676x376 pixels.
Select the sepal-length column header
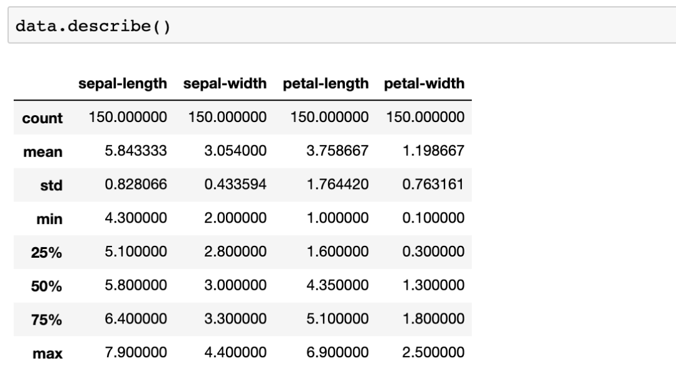coord(123,83)
